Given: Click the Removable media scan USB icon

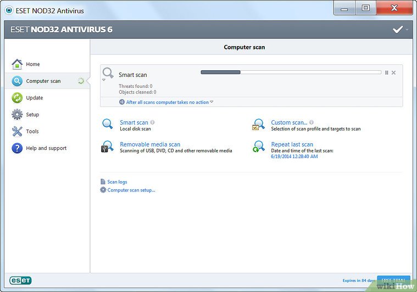Looking at the screenshot, I should coord(107,147).
